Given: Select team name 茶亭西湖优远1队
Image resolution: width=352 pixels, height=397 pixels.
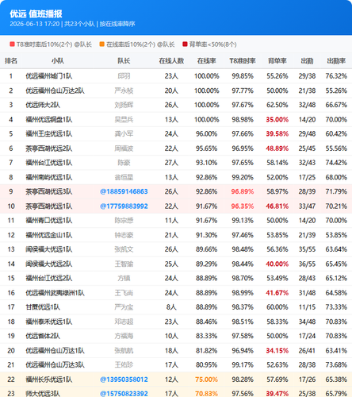Looking at the screenshot, I should pyautogui.click(x=49, y=206).
